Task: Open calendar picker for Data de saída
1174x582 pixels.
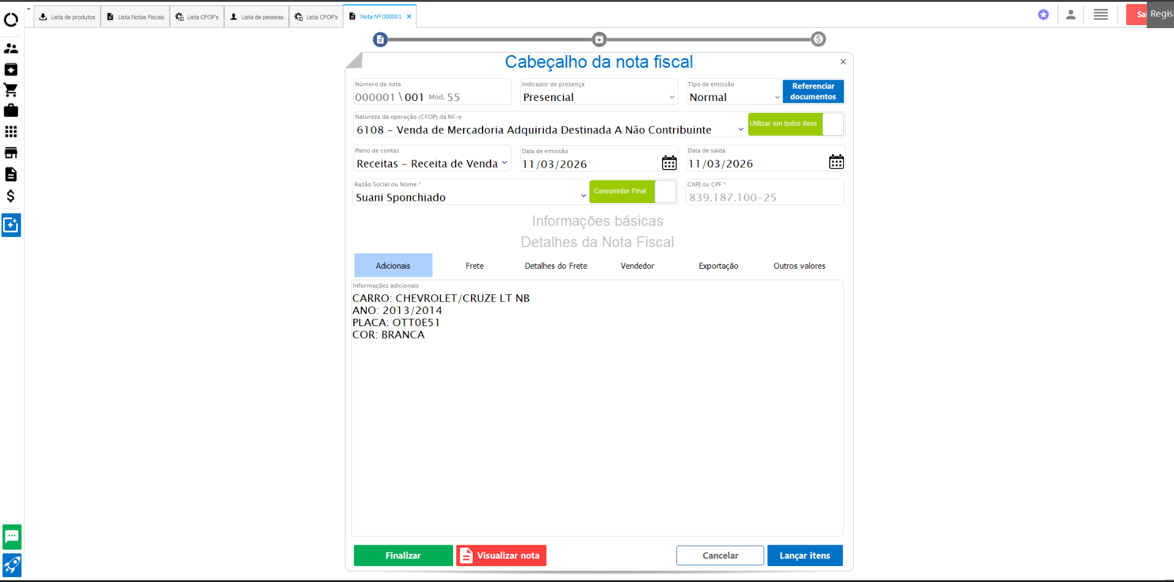Action: [x=836, y=162]
